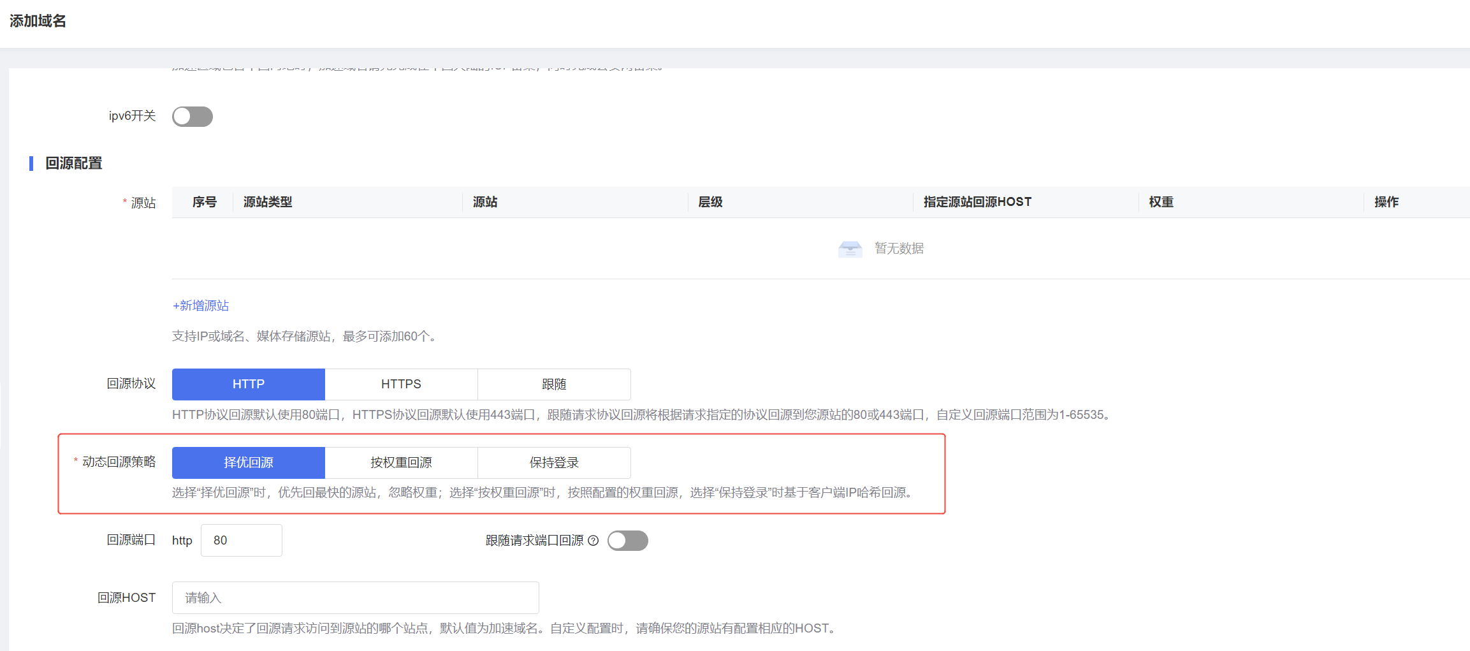Image resolution: width=1470 pixels, height=651 pixels.
Task: Click the 源站类型 column header
Action: tap(268, 202)
